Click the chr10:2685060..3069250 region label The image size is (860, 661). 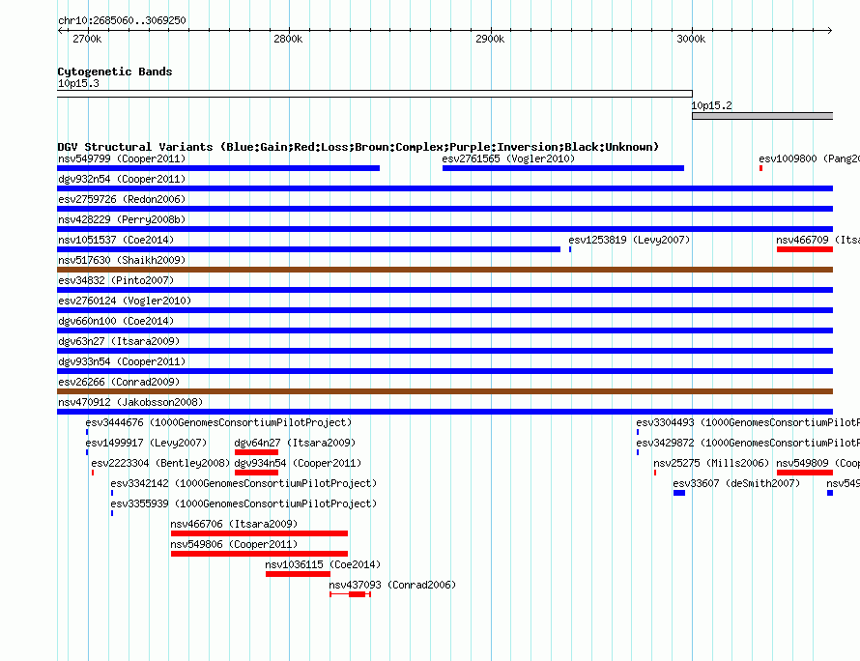tap(122, 20)
